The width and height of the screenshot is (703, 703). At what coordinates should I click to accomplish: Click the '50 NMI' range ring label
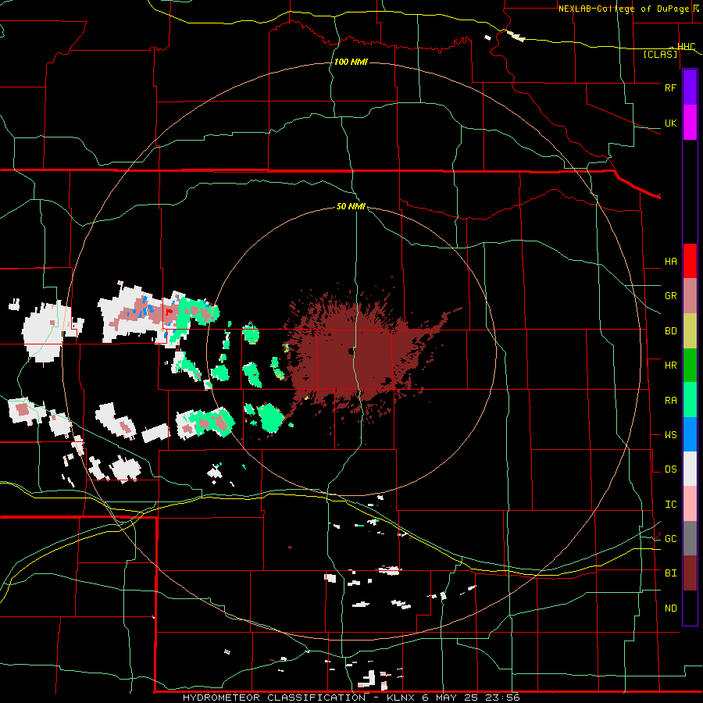[x=351, y=206]
